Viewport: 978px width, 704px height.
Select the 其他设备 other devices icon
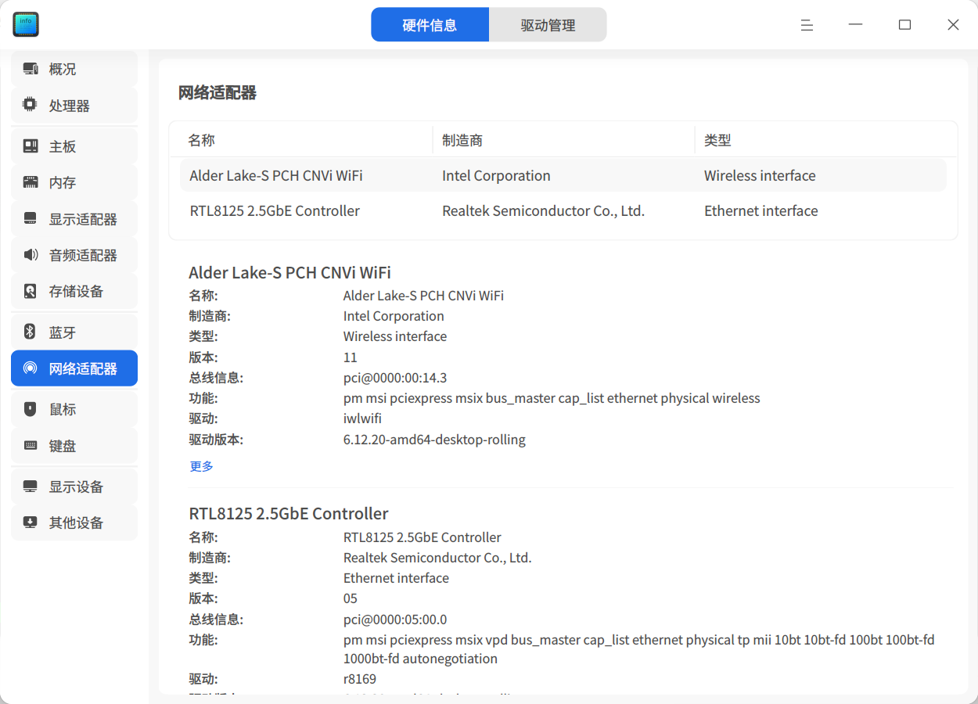[31, 523]
